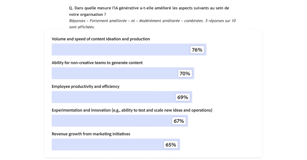Click the 76% percentage badge
The image size is (307, 160).
pyautogui.click(x=197, y=50)
